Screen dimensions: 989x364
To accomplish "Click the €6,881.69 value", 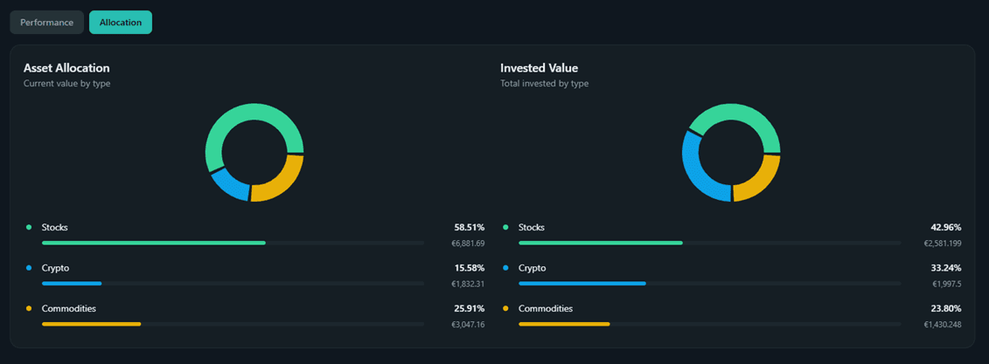I will coord(468,243).
